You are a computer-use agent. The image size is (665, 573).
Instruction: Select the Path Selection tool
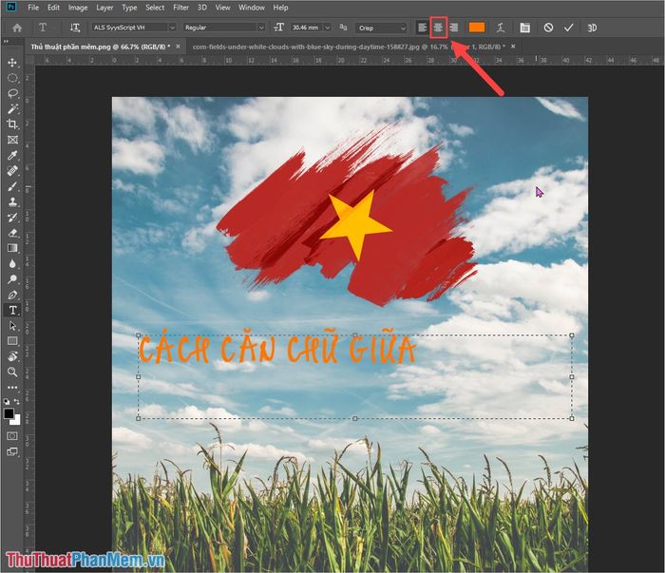[x=12, y=326]
